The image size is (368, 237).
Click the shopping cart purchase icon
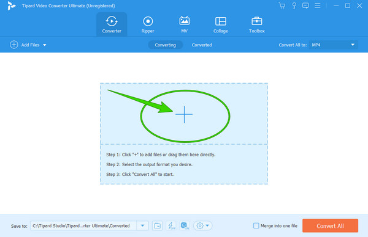[x=282, y=5]
